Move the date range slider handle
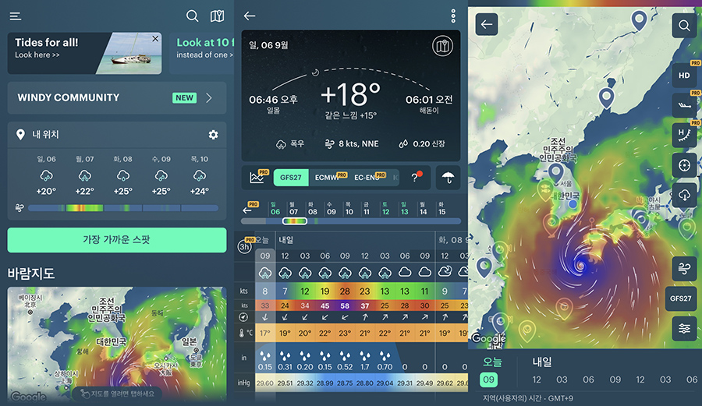 295,221
